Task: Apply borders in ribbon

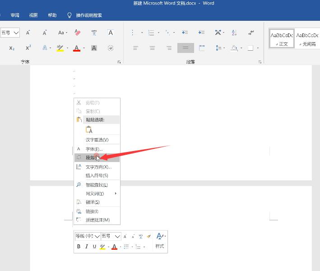Action: pos(250,48)
